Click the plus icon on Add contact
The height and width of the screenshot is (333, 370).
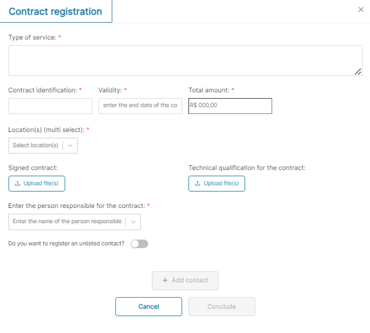[x=165, y=281]
